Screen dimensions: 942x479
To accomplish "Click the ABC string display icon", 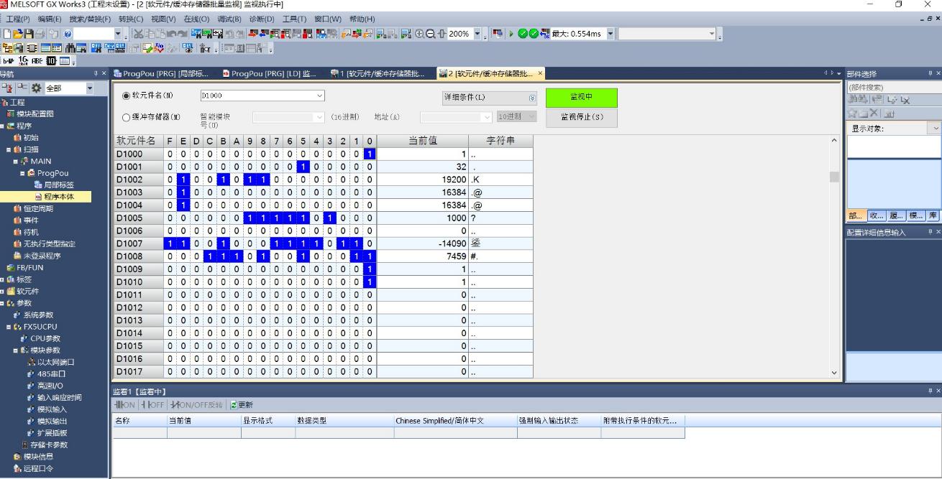I will pos(37,61).
